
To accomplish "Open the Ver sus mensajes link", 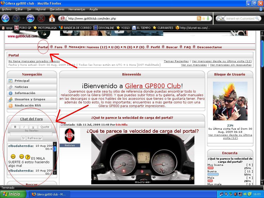I will 194,65.
